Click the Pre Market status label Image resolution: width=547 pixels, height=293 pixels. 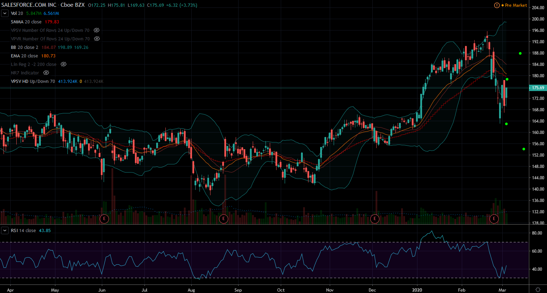pos(516,5)
